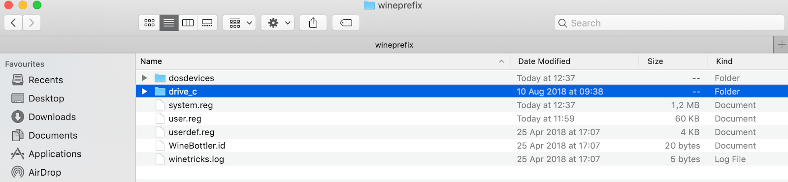The width and height of the screenshot is (788, 182).
Task: Switch to list view mode
Action: pyautogui.click(x=168, y=23)
